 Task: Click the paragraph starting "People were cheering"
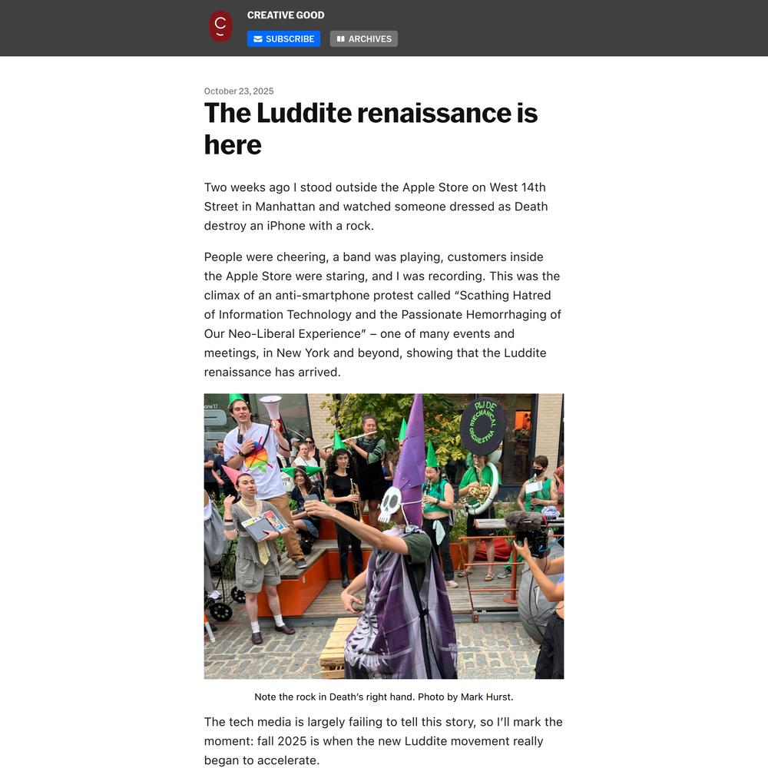click(x=382, y=315)
